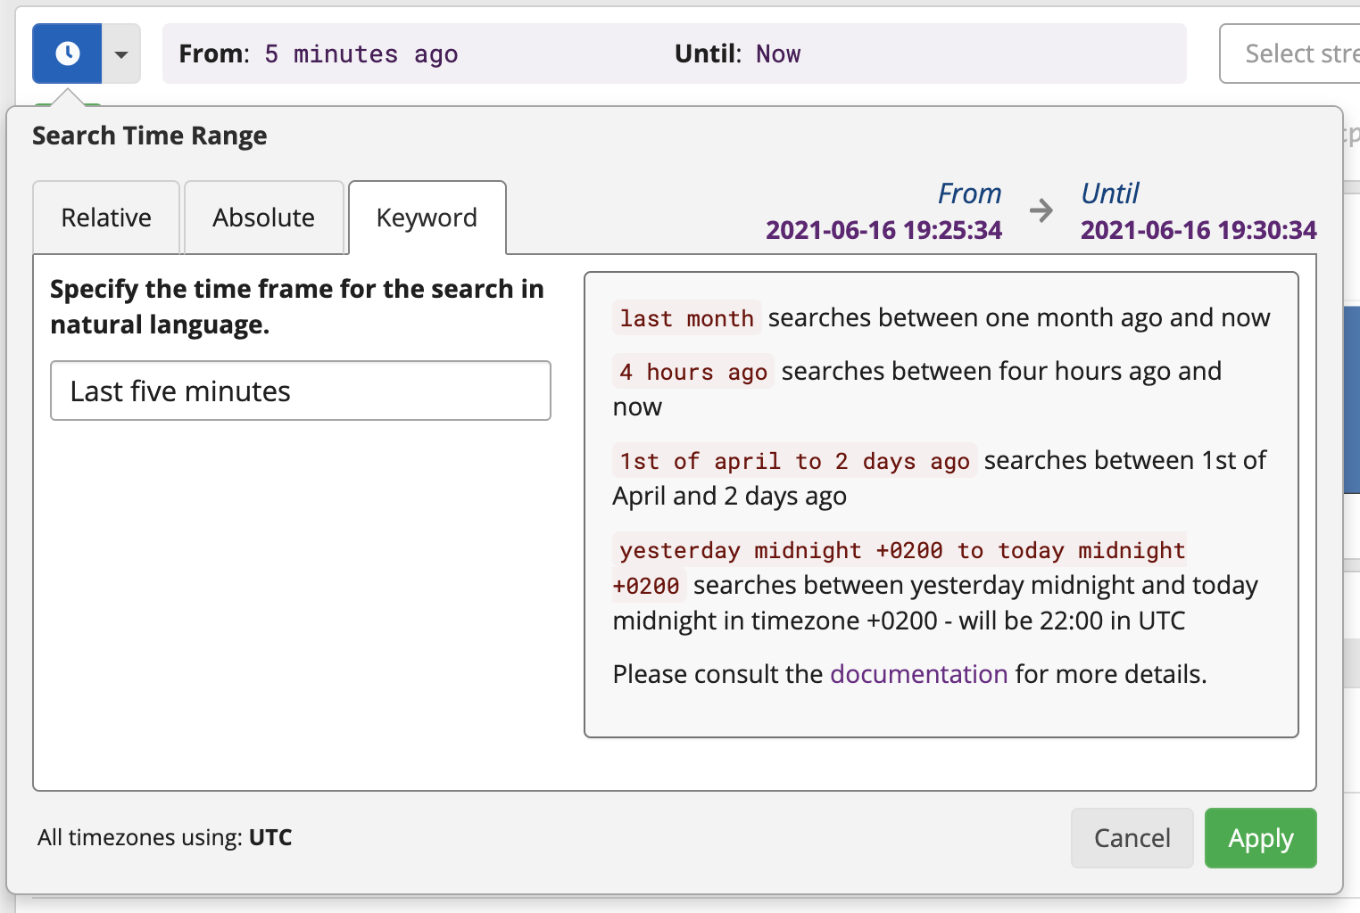Screen dimensions: 1360x913
Task: Select the text Last five minutes
Action: [x=178, y=391]
